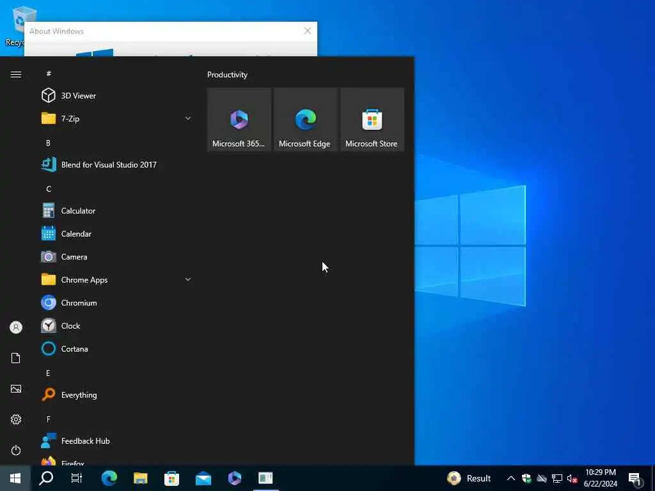Open the notification Action Center
The image size is (655, 491).
tap(635, 478)
